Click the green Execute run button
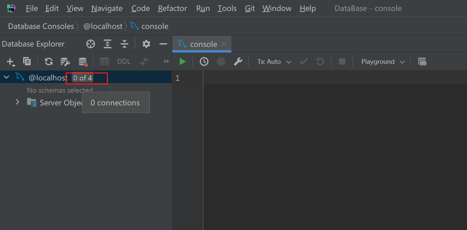This screenshot has height=230, width=467. click(x=182, y=61)
